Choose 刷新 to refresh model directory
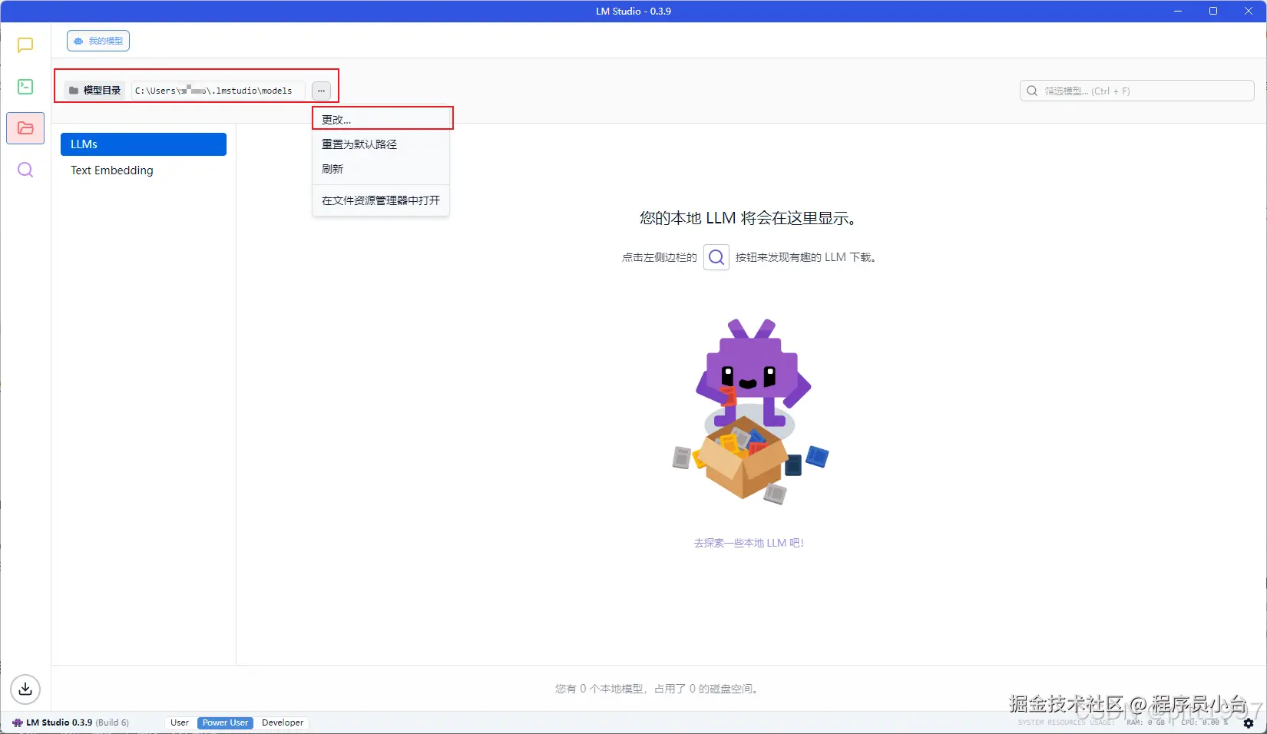The width and height of the screenshot is (1267, 734). pos(332,169)
